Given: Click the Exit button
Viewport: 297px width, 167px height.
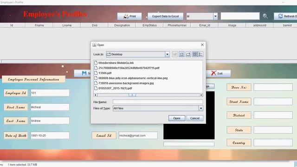Looking at the screenshot, I should point(218,73).
